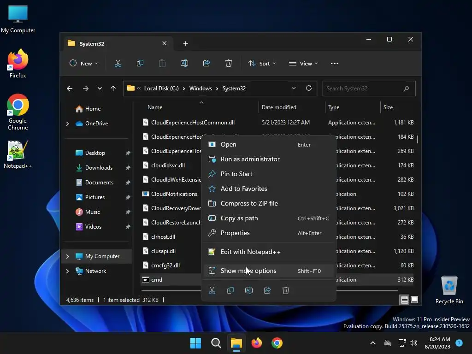Open the See more ellipsis menu
The height and width of the screenshot is (354, 472).
[335, 64]
